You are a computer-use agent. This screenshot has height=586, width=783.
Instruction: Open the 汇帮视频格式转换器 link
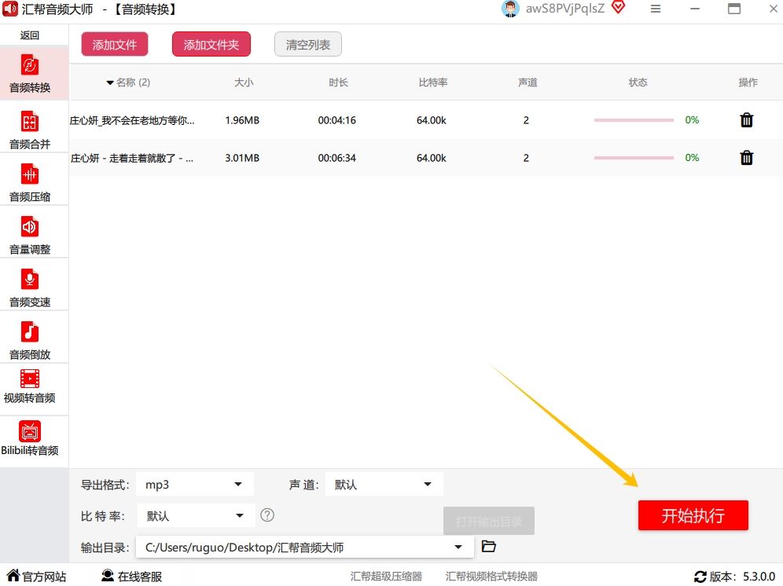pos(491,577)
